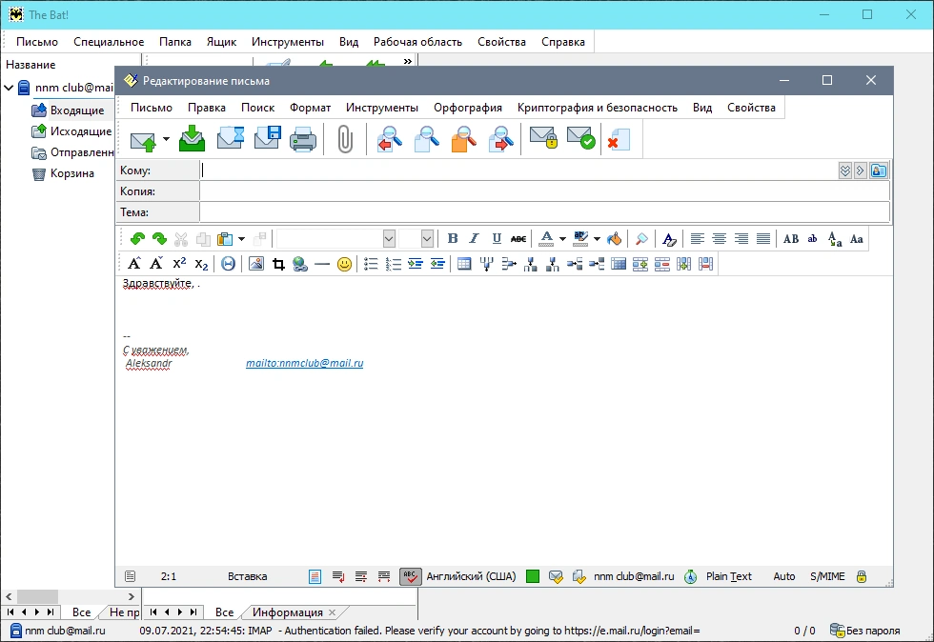Viewport: 934px width, 642px height.
Task: Close the Информация tab
Action: click(333, 612)
